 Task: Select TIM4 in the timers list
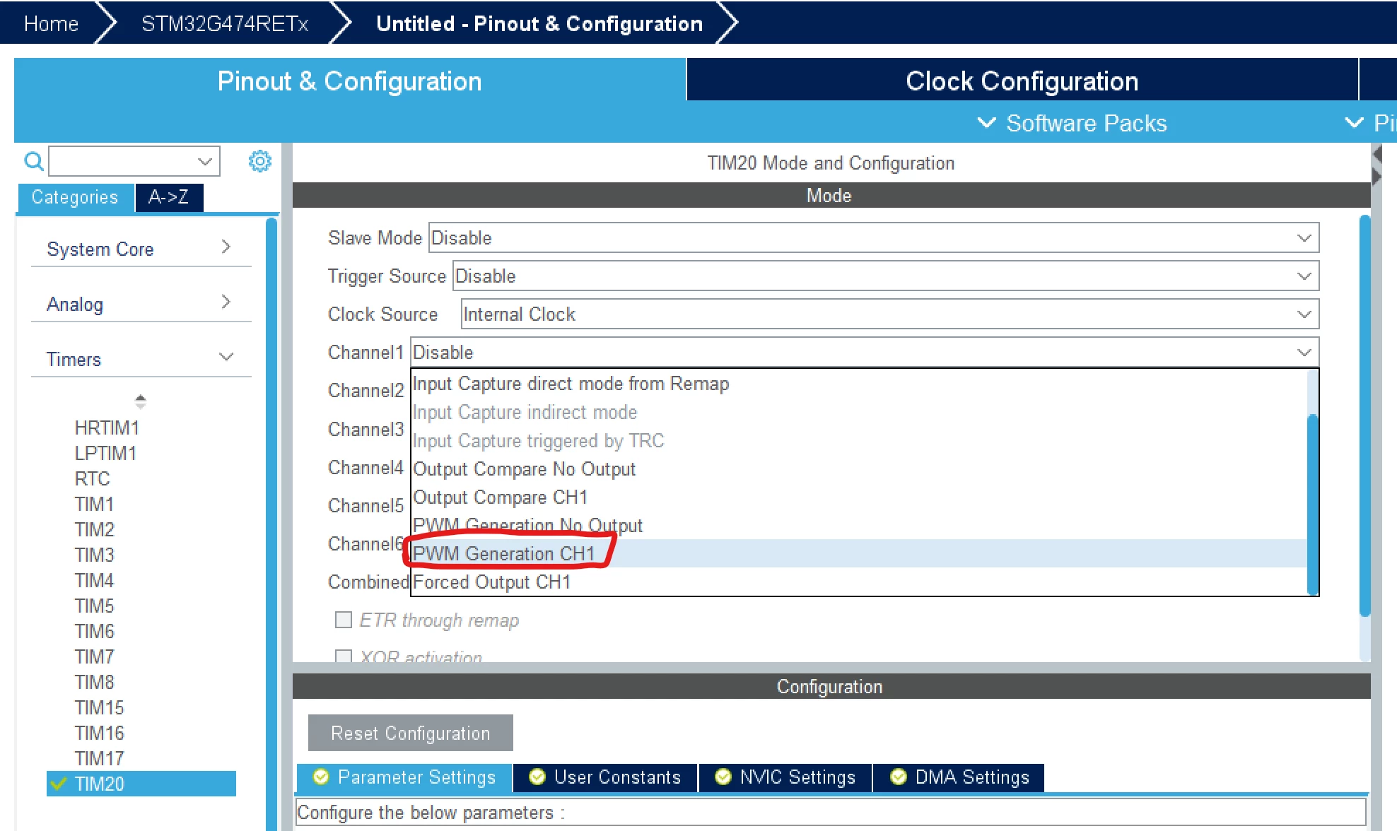click(94, 580)
